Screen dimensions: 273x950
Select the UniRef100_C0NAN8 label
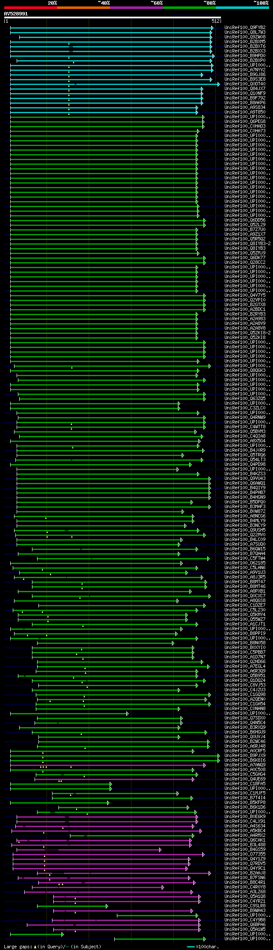click(245, 709)
